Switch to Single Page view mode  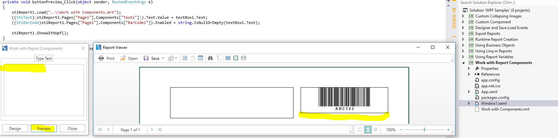[x=360, y=130]
